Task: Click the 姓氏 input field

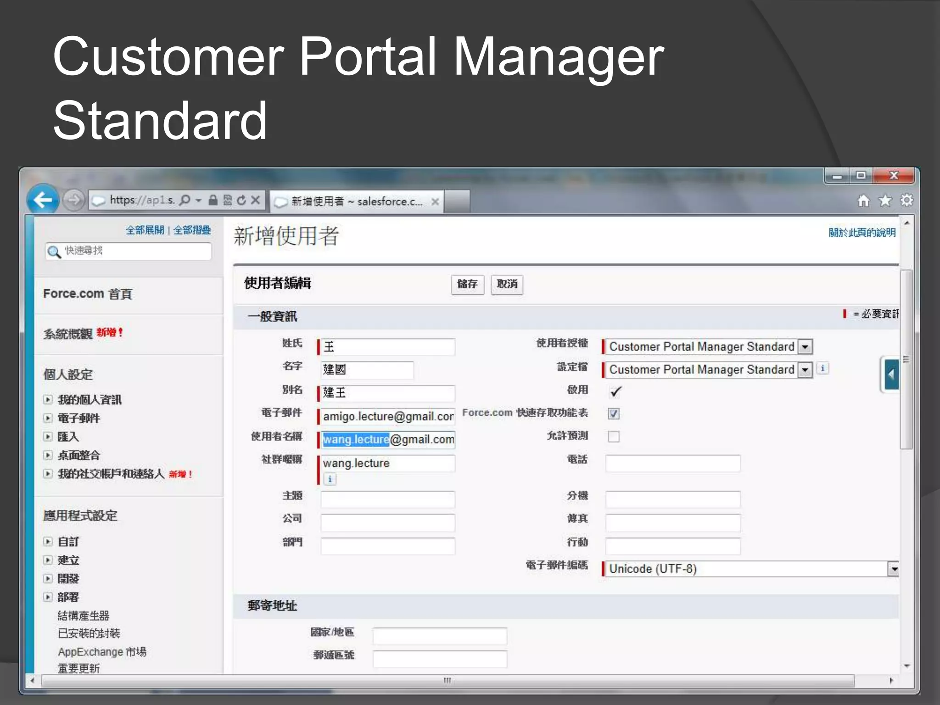Action: point(388,347)
